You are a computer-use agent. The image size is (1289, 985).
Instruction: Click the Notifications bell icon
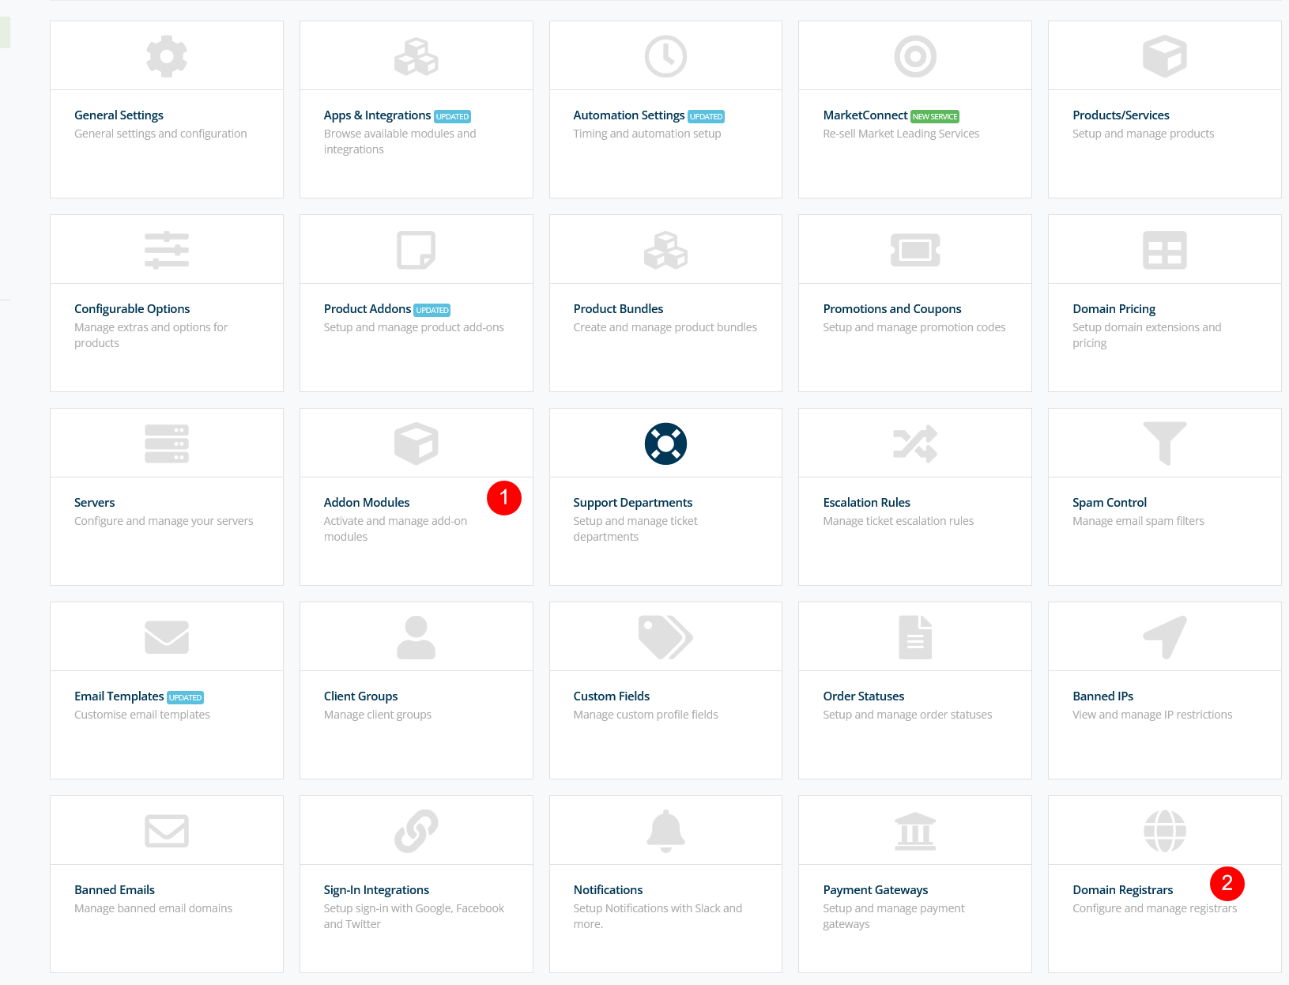[665, 831]
